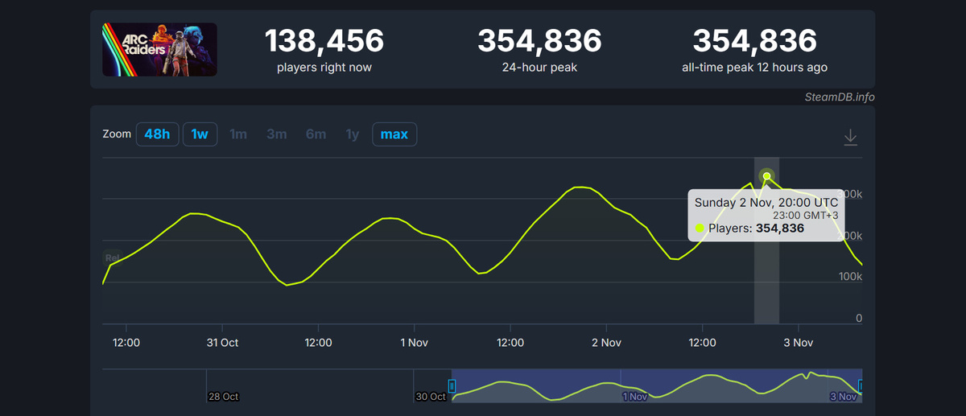Grab the right navigator range handle
Screen dimensions: 966x416
(861, 386)
